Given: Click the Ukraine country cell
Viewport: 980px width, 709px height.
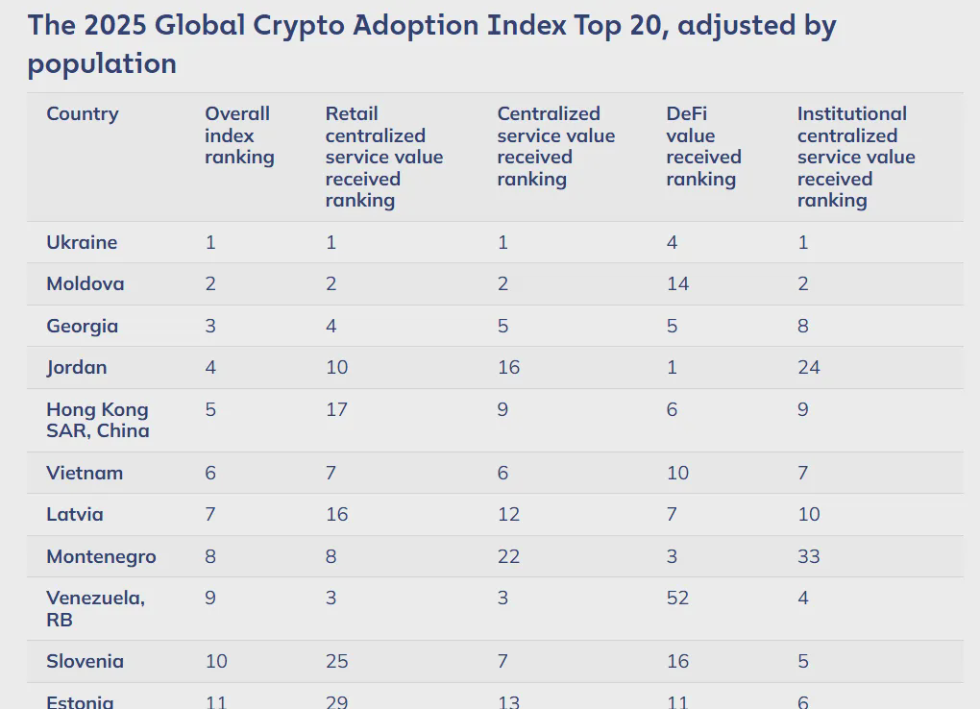Looking at the screenshot, I should (x=82, y=242).
